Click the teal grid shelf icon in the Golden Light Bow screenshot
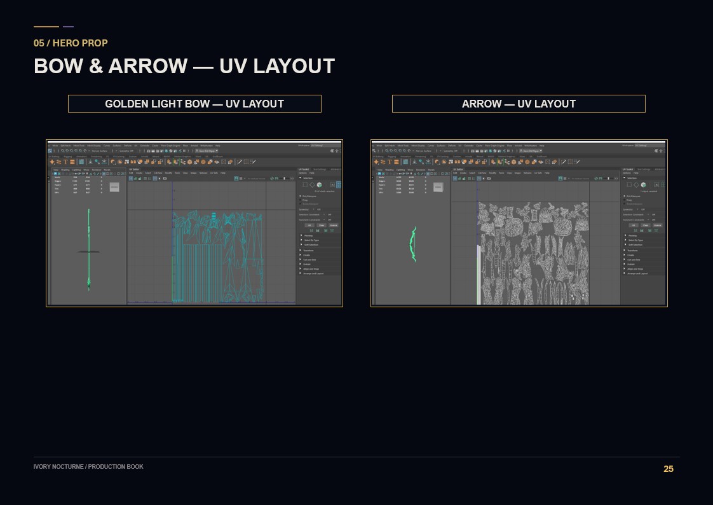713x505 pixels. 81,162
